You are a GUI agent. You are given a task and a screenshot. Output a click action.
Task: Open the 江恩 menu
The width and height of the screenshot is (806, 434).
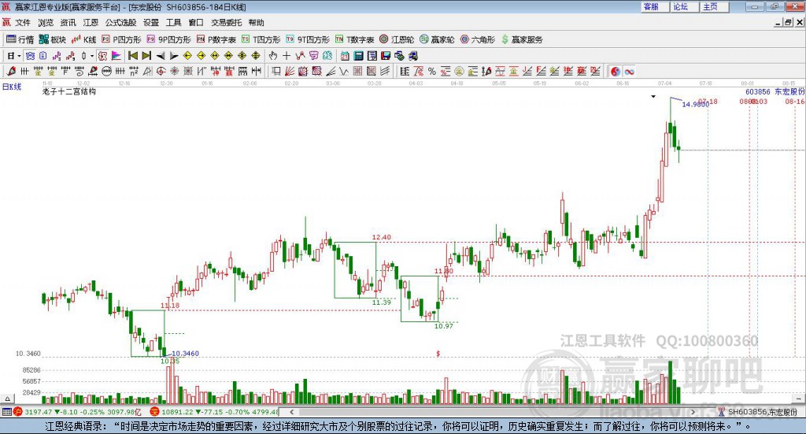(x=91, y=23)
